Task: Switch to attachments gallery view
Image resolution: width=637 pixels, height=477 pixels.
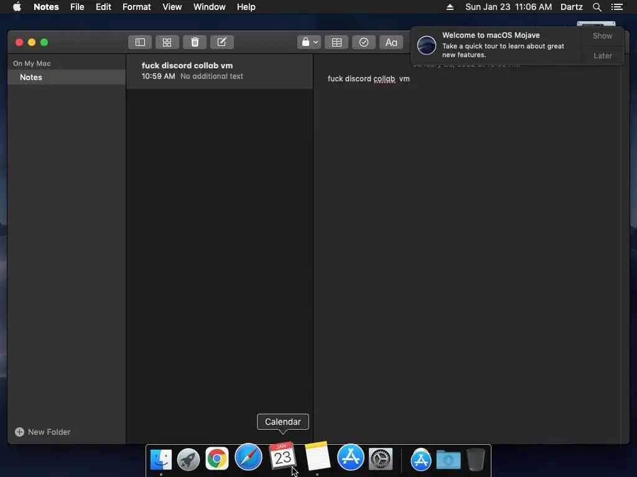Action: [167, 42]
